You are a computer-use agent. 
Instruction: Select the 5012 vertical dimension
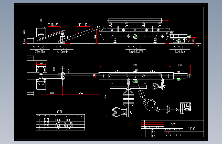(105, 97)
